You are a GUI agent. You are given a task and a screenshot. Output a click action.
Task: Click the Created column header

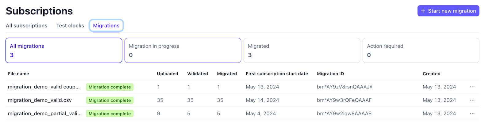coord(431,74)
